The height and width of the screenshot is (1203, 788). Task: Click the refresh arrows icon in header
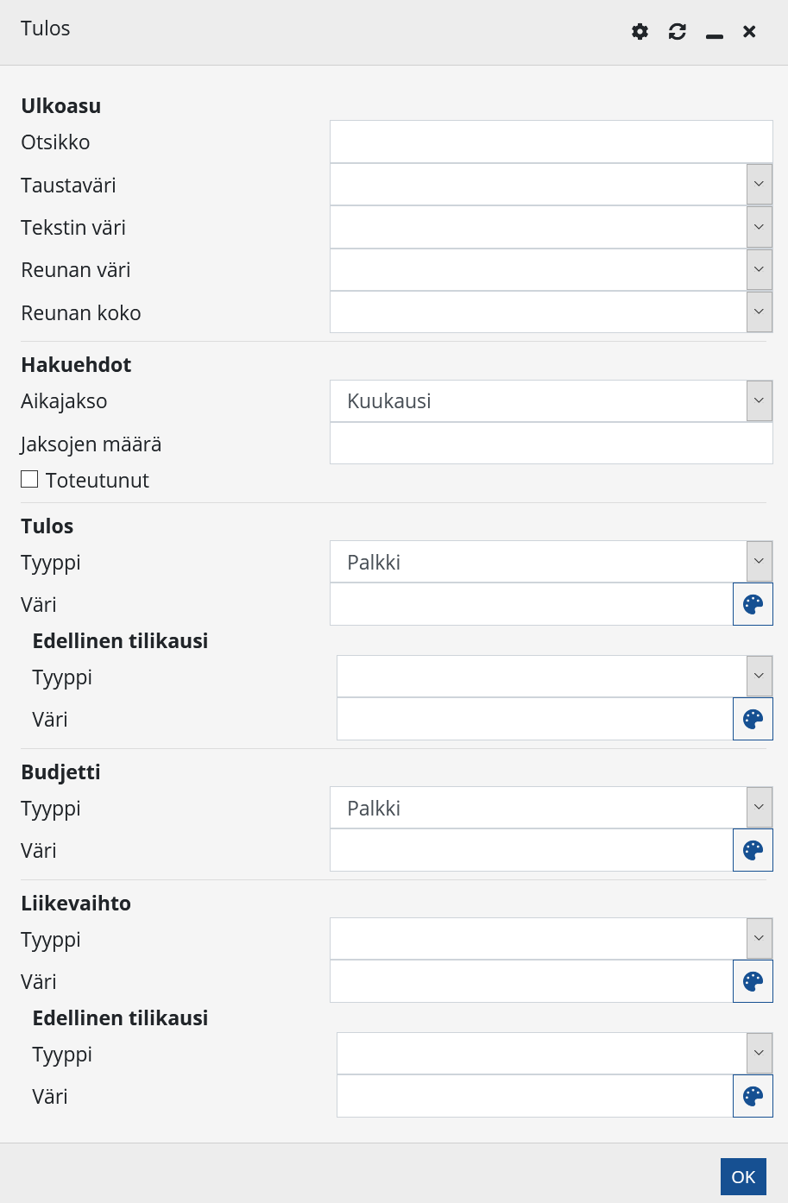pos(678,32)
